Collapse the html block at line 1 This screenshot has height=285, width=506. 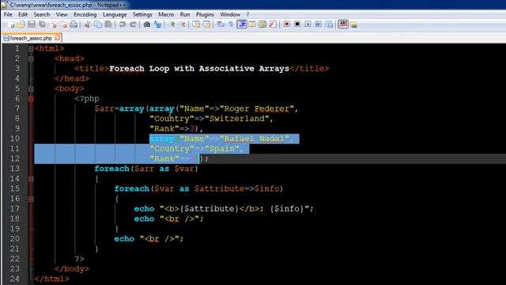click(31, 49)
